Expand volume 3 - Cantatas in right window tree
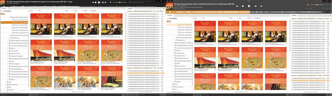The image size is (332, 96). (x=177, y=27)
